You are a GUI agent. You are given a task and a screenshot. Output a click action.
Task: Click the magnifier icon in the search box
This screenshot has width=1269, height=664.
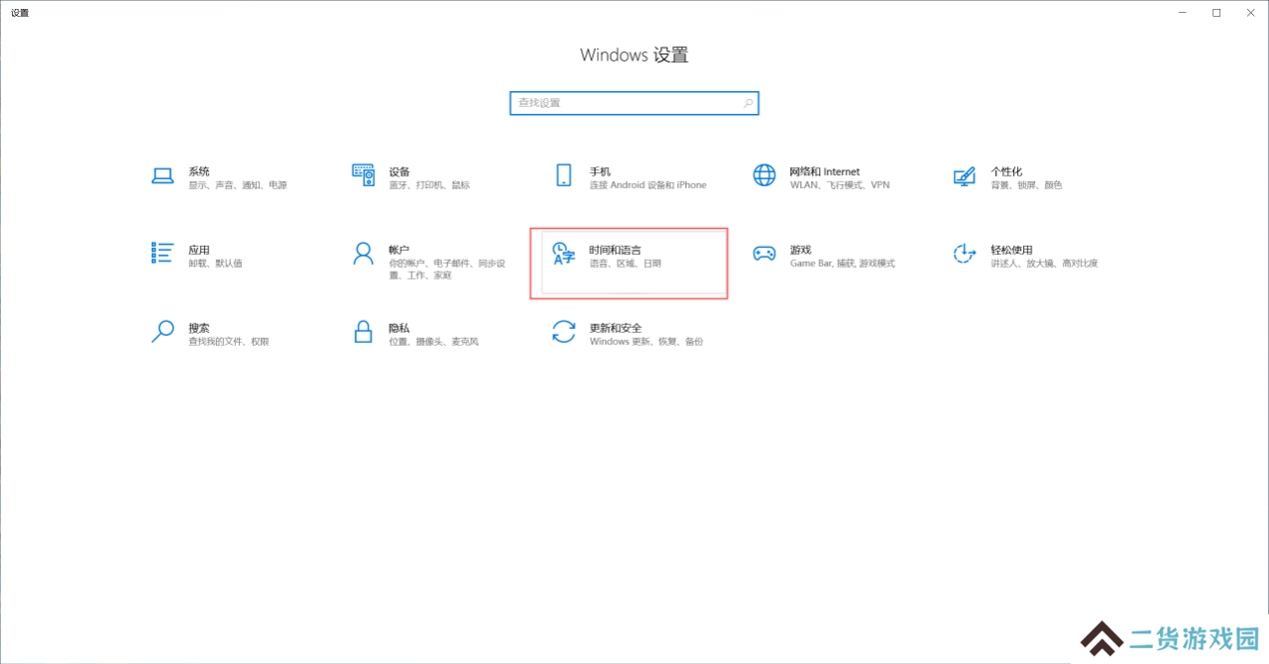pyautogui.click(x=748, y=103)
